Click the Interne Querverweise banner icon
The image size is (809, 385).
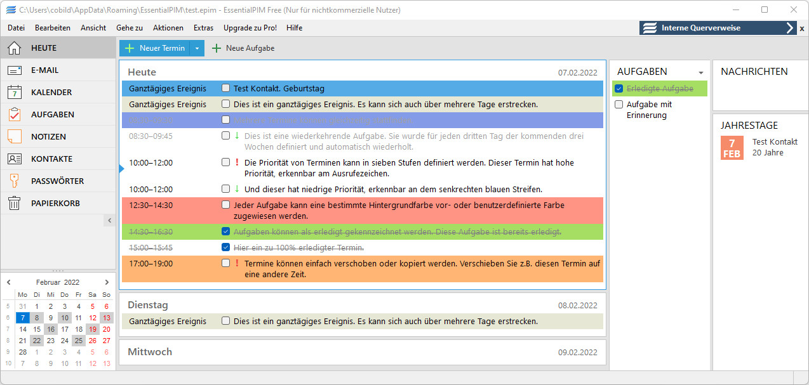tap(649, 28)
